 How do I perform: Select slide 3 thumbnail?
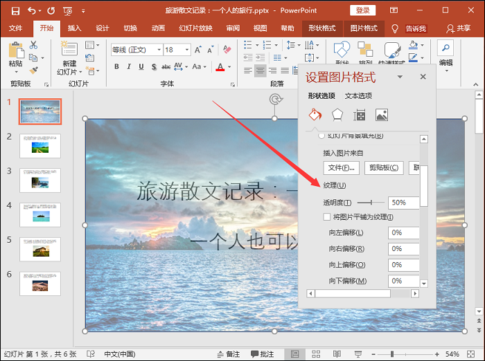pos(39,180)
